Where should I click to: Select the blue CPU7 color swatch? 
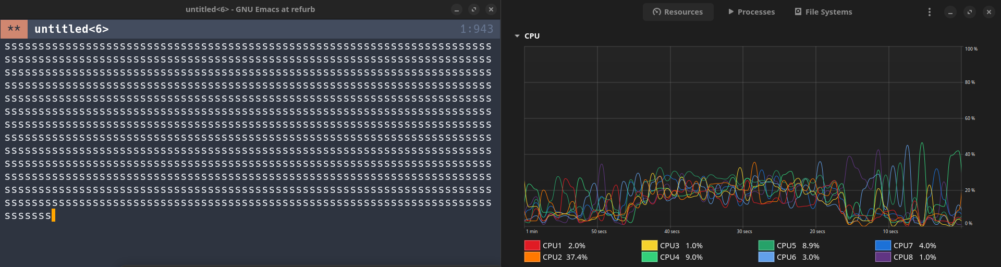[x=883, y=246]
